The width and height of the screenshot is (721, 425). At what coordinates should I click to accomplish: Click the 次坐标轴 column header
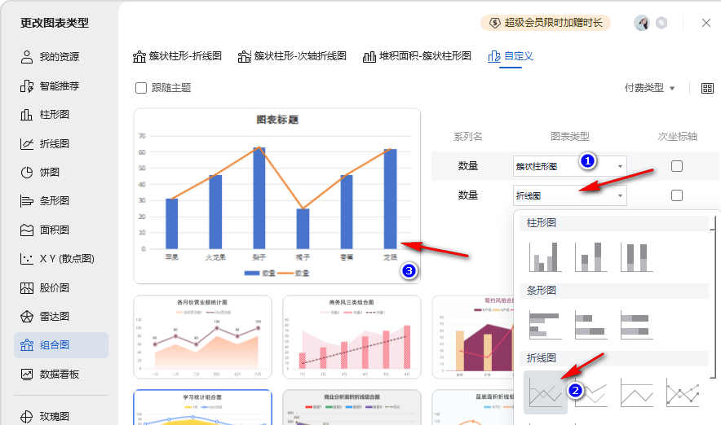(677, 136)
